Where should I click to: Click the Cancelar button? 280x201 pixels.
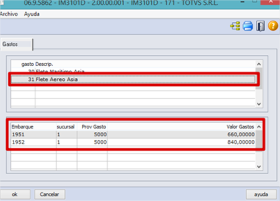pos(49,194)
